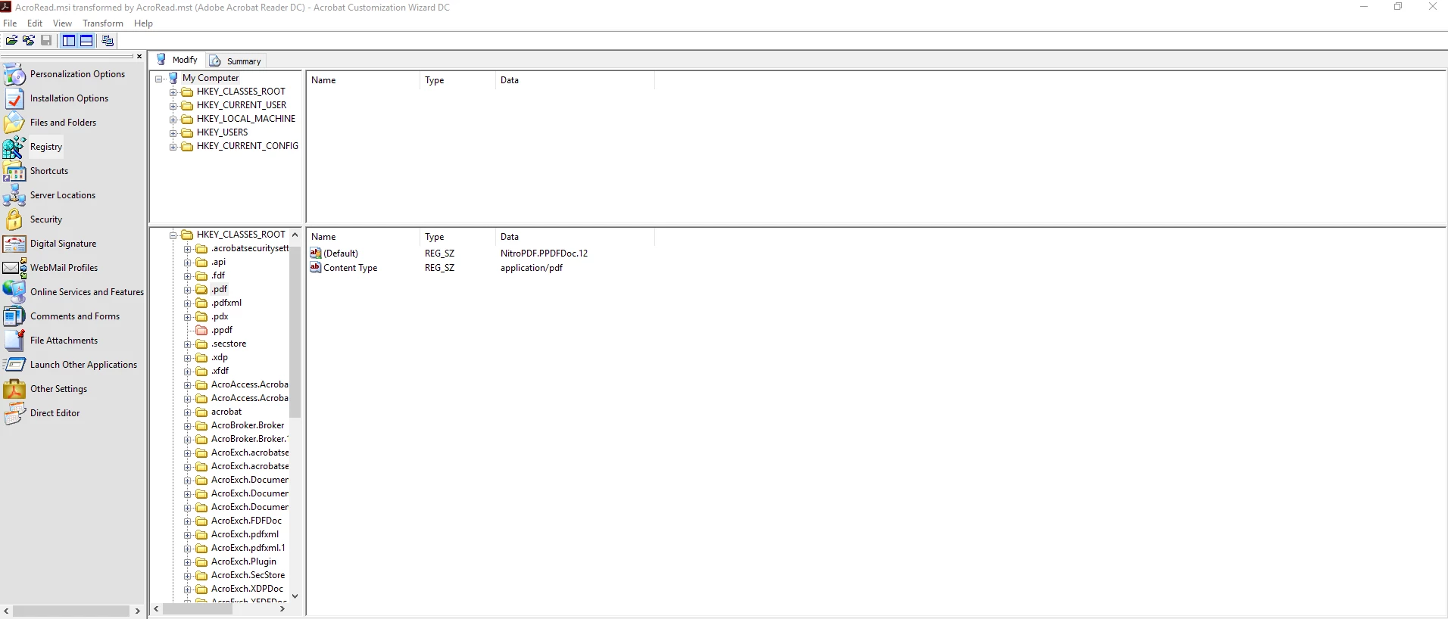The width and height of the screenshot is (1448, 619).
Task: Click the left panel horizontal scrollbar thumb
Action: click(72, 611)
